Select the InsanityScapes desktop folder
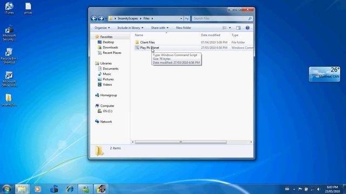This screenshot has width=346, height=194. pos(9,100)
